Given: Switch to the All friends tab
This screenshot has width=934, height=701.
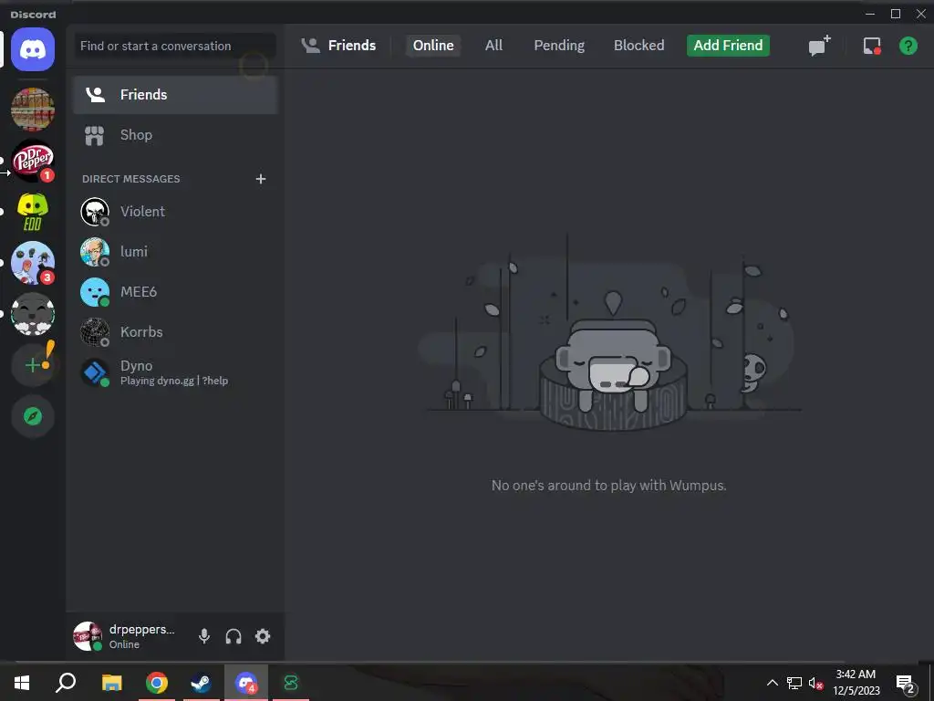Looking at the screenshot, I should pos(493,46).
